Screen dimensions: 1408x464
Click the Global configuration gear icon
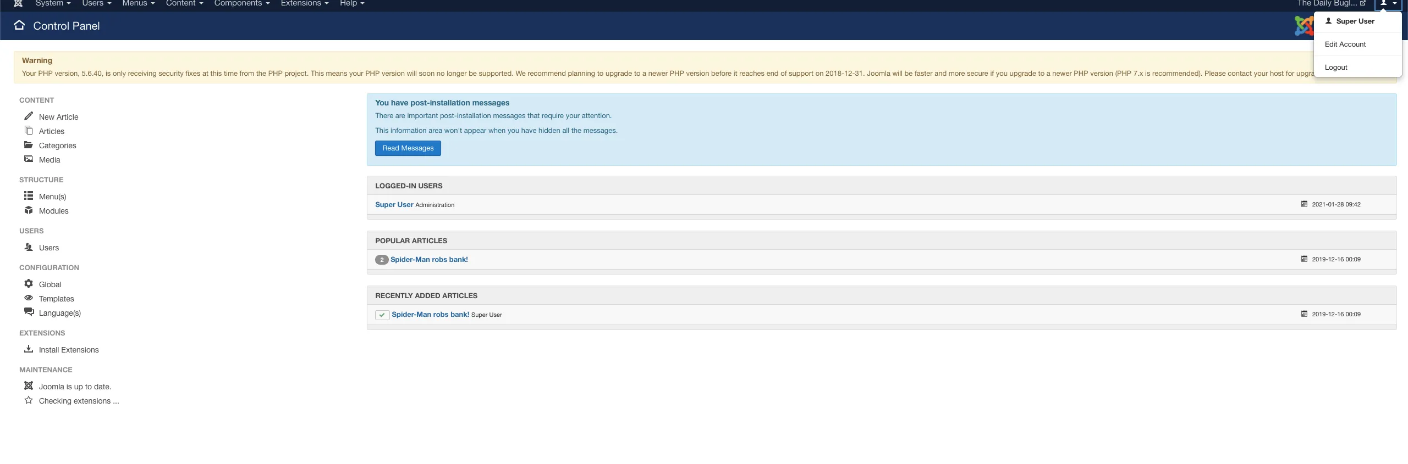tap(29, 284)
